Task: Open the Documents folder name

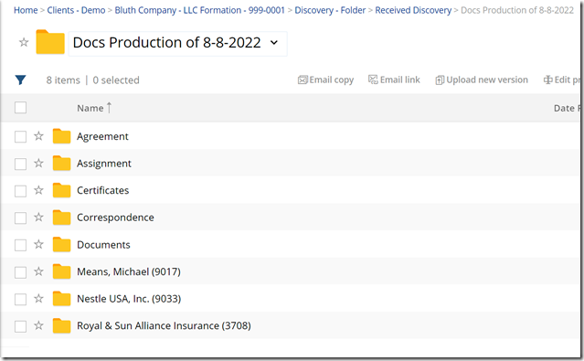Action: (x=103, y=245)
